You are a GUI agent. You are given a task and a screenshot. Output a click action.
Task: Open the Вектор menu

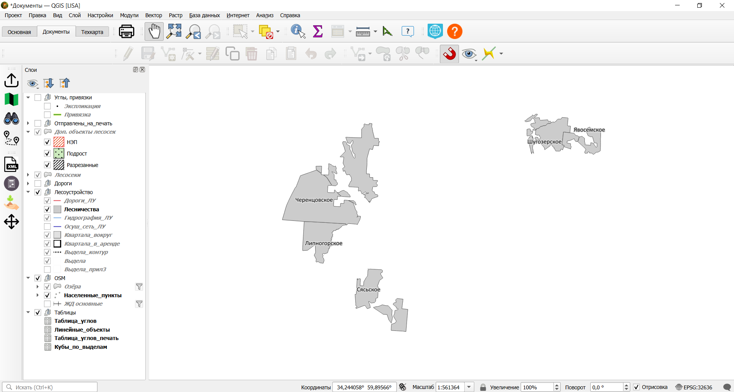click(x=153, y=15)
